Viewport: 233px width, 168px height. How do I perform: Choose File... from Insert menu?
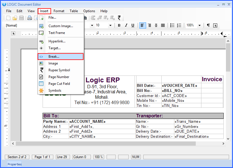coord(61,18)
